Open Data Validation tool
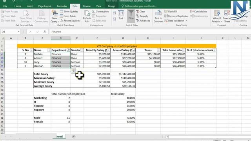Image resolution: width=251 pixels, height=141 pixels. click(x=176, y=21)
